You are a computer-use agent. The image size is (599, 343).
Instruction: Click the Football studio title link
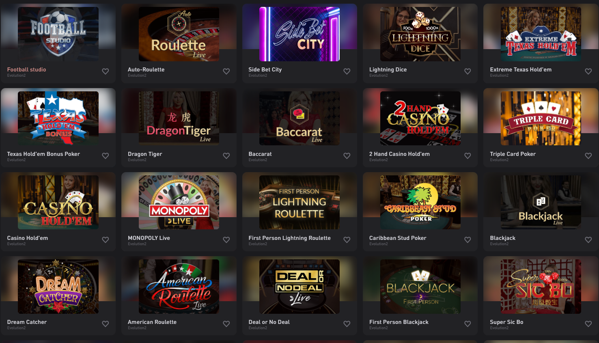tap(26, 69)
